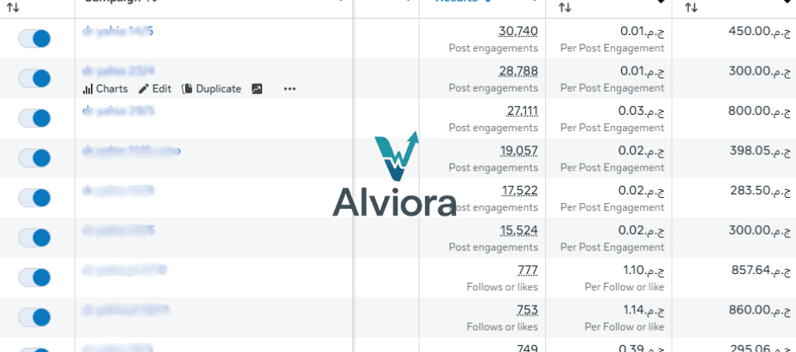Click the 857.64 amount cell
The image size is (796, 352).
[x=759, y=270]
